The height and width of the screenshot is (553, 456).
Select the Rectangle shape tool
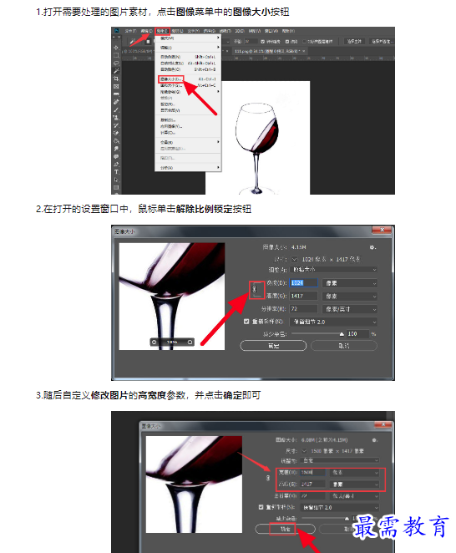pyautogui.click(x=116, y=188)
